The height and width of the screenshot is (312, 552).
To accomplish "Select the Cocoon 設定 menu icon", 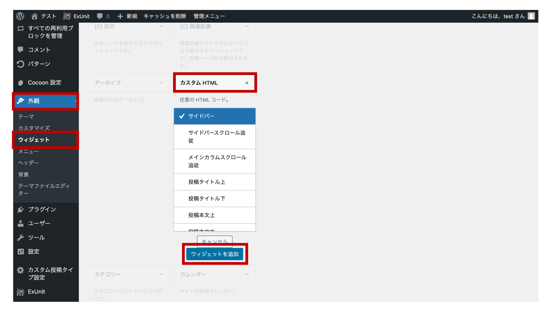I will pyautogui.click(x=20, y=83).
